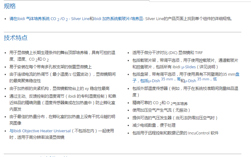The image size is (251, 157).
Task: Click the bullet mentioning IncuControl 软件
Action: (175, 133)
